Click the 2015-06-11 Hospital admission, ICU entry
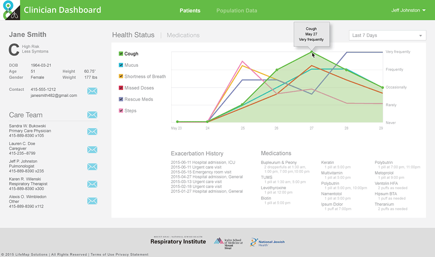 [203, 162]
